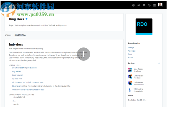The height and width of the screenshot is (114, 184).
Task: Open the Settings administration link
Action: coord(131,48)
